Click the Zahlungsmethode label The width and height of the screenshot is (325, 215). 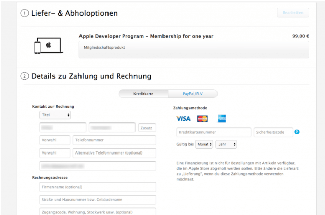190,108
